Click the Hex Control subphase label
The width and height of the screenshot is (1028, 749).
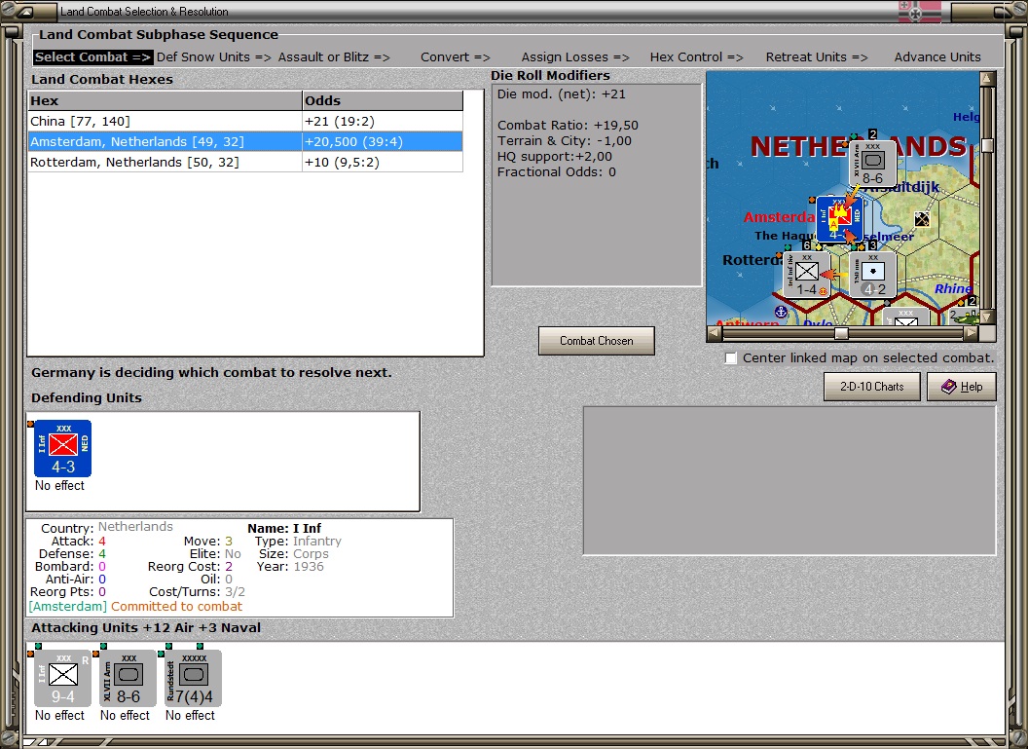coord(696,57)
